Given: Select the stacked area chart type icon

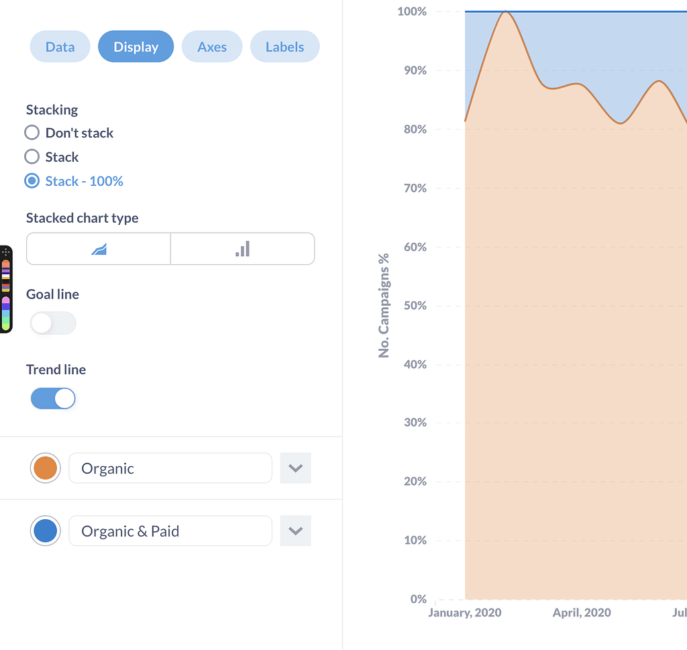Looking at the screenshot, I should click(98, 248).
